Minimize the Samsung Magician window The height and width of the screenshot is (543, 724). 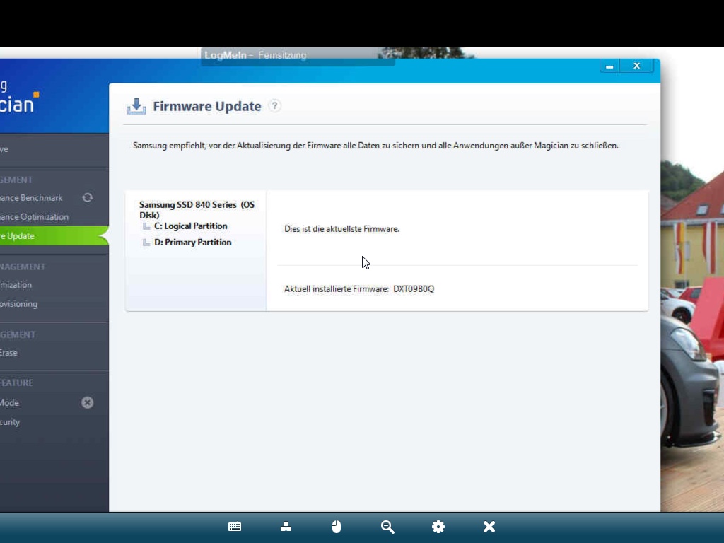coord(609,66)
